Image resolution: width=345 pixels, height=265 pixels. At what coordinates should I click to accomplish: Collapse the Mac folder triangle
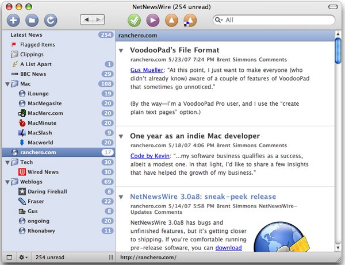coord(7,84)
